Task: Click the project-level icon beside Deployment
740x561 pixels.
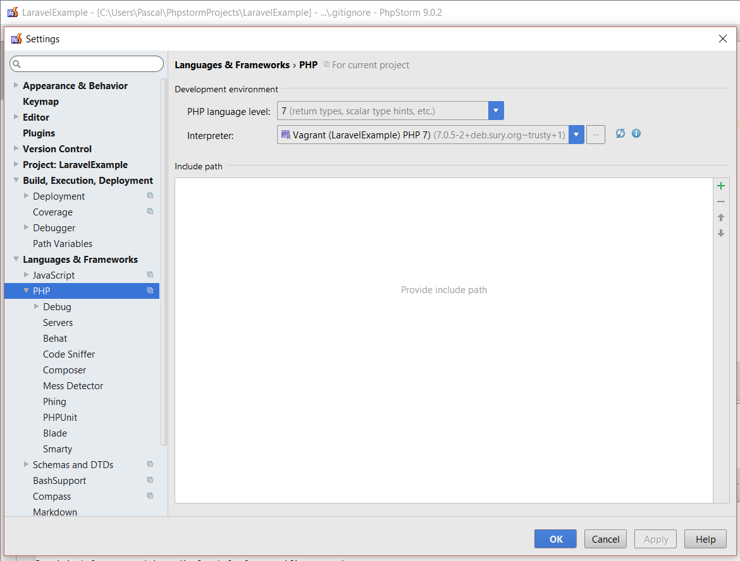Action: point(150,196)
